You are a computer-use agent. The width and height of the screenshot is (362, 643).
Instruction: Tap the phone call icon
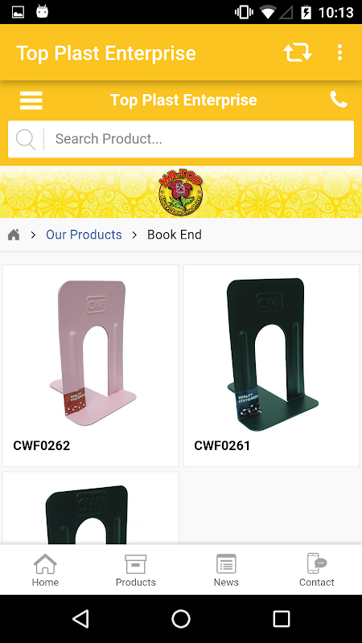[339, 100]
